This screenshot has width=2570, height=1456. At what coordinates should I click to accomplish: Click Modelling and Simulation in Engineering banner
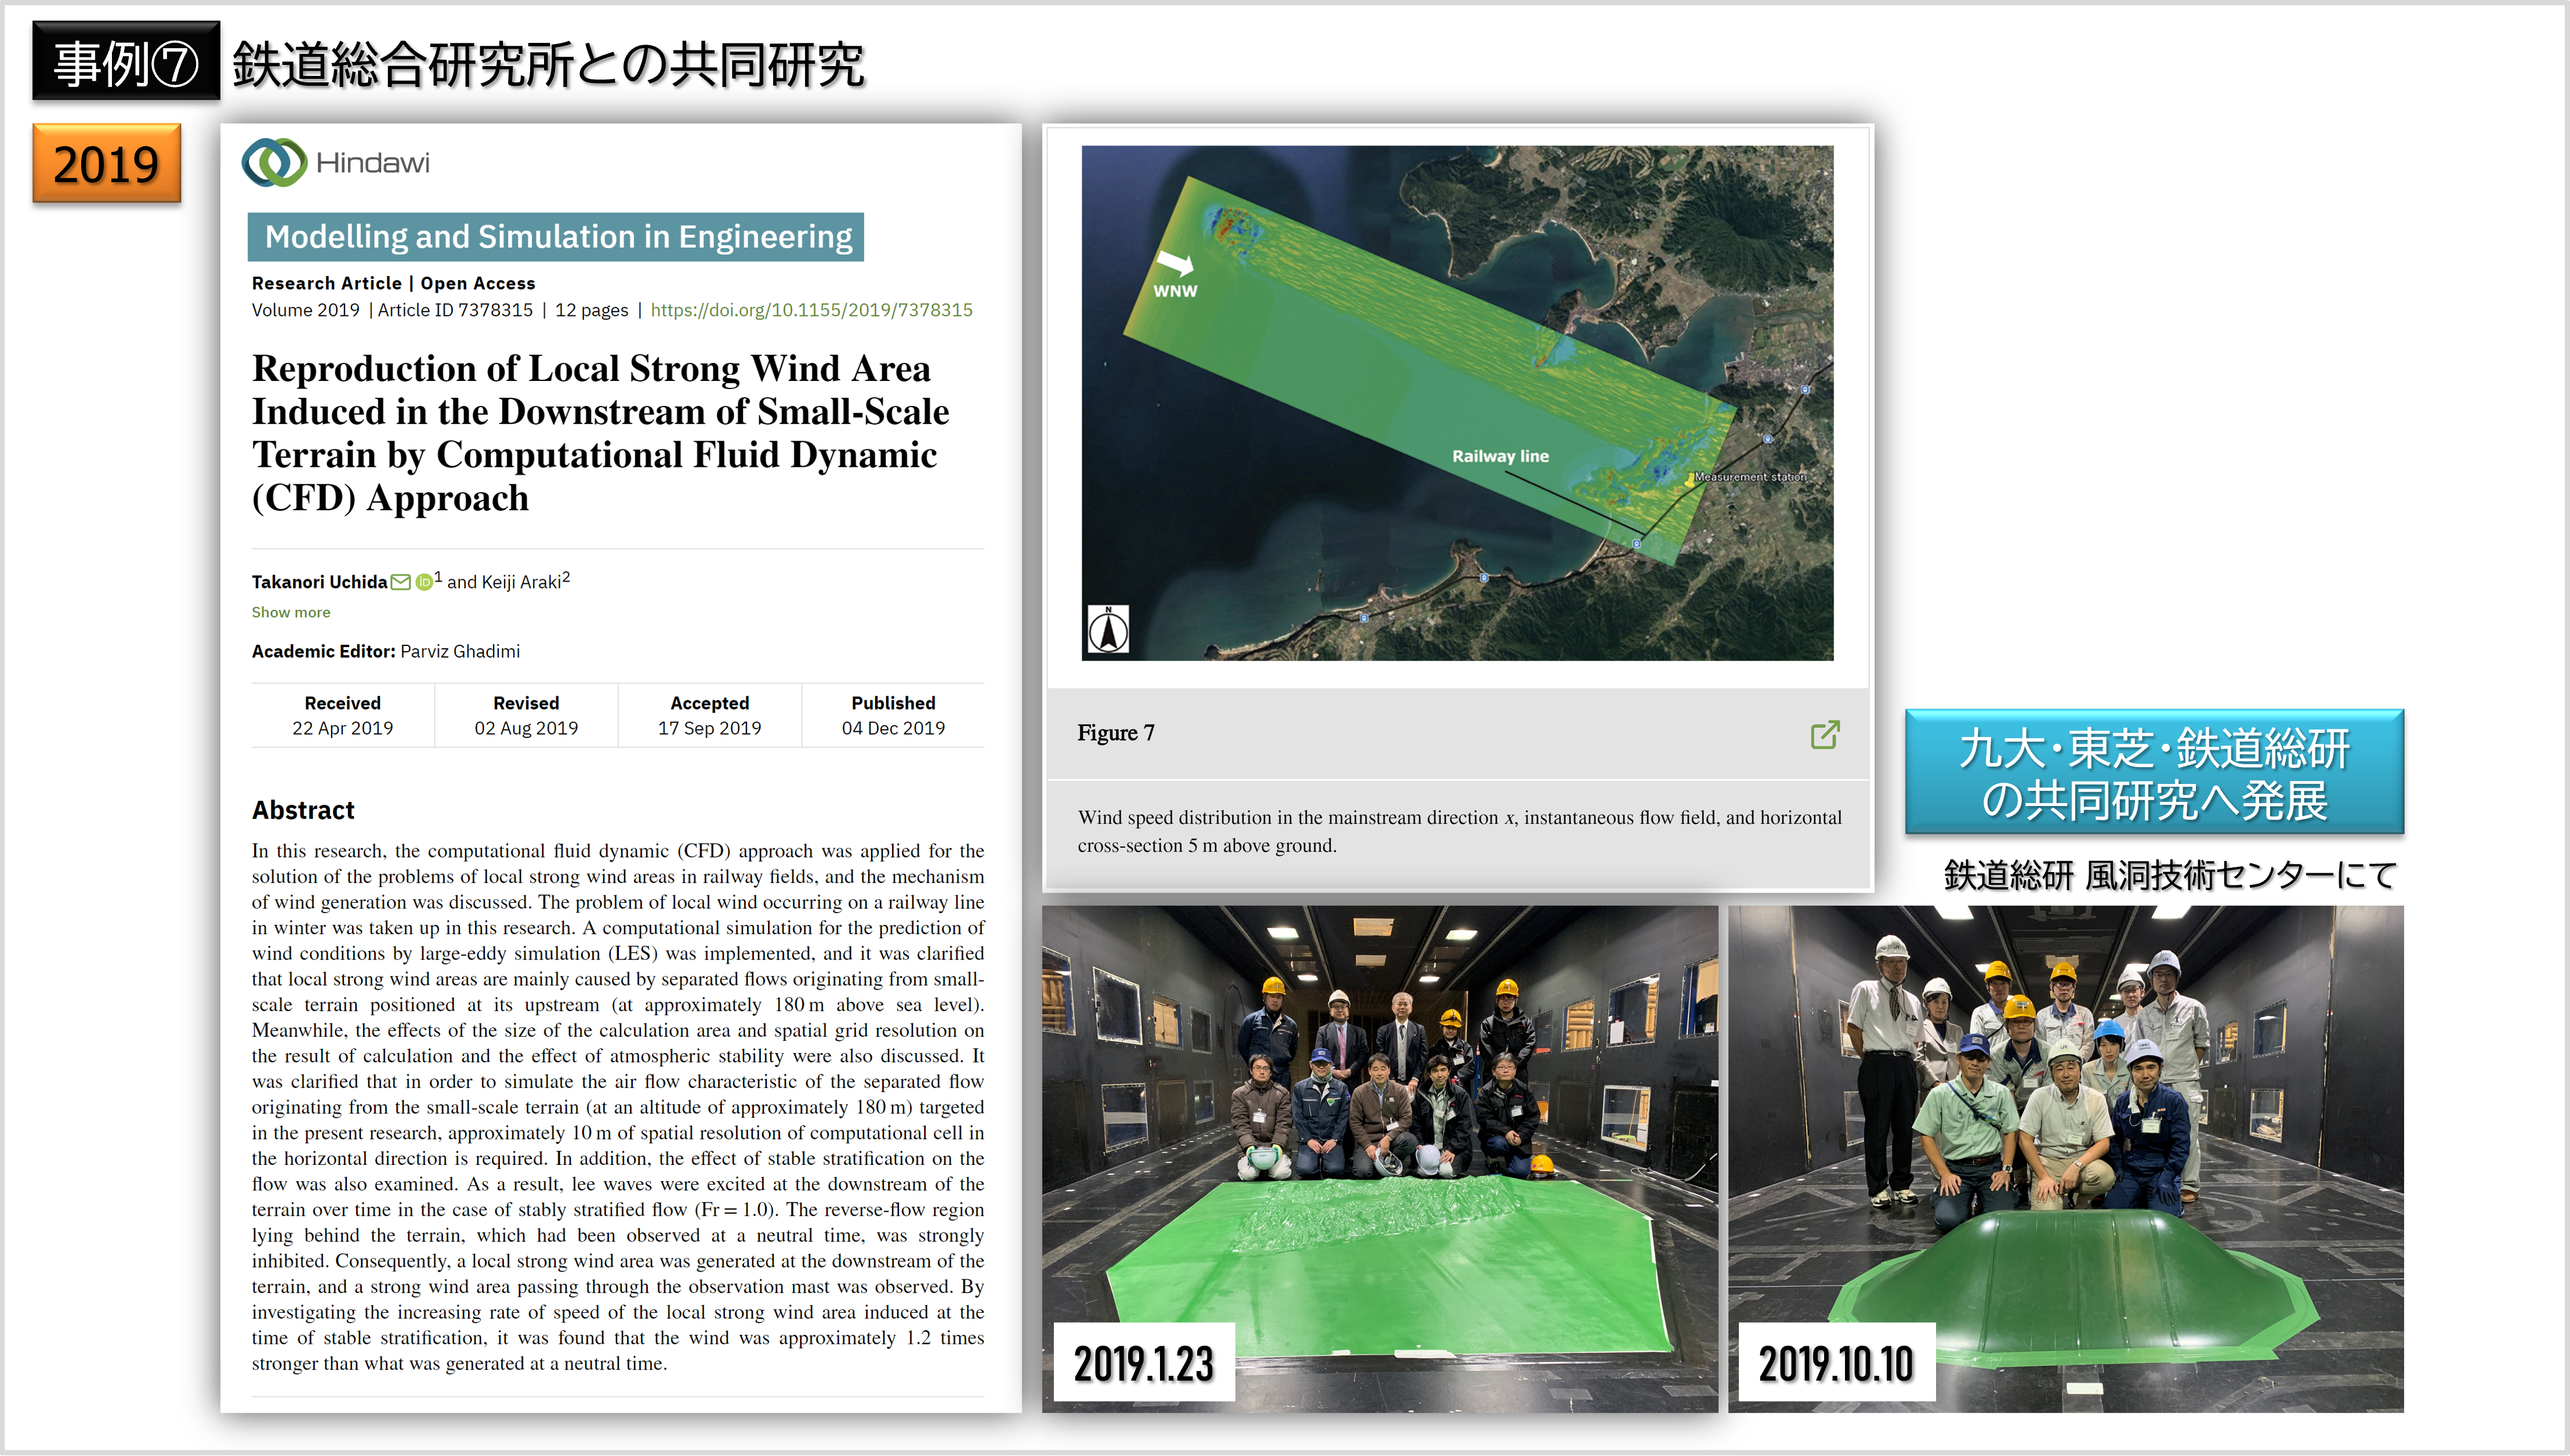tap(556, 237)
